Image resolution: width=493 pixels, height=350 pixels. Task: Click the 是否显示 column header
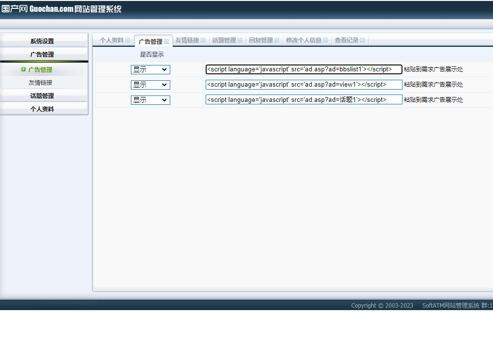[152, 55]
